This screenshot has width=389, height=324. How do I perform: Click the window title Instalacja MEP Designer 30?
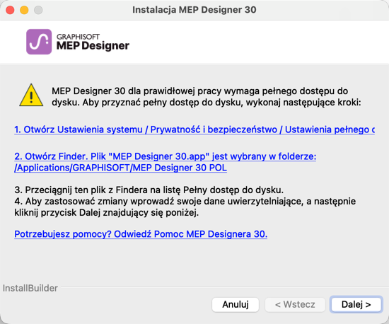(194, 10)
